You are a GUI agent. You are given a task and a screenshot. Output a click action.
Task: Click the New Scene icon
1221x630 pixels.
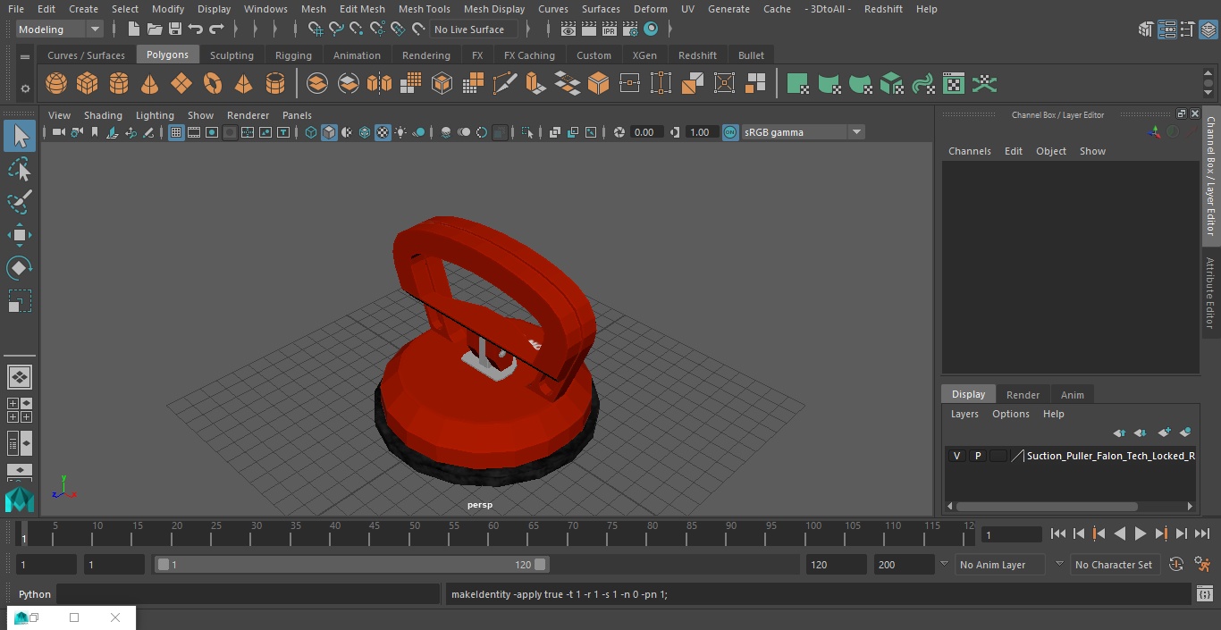pyautogui.click(x=133, y=29)
